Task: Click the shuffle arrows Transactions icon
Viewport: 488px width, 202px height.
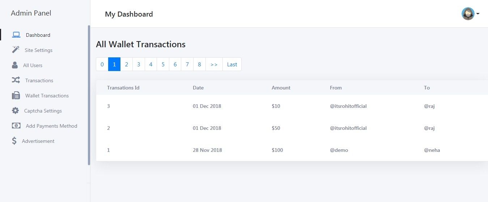Action: pyautogui.click(x=16, y=80)
